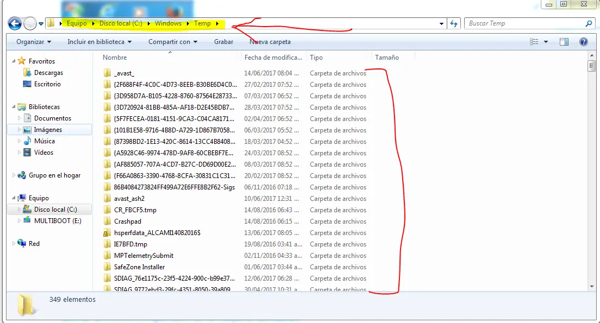Click the IE7BFD.tmp folder icon
The width and height of the screenshot is (600, 323).
click(107, 244)
